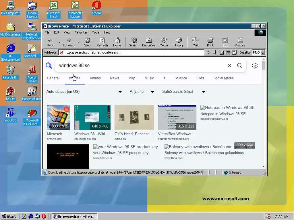294x220 pixels.
Task: Click the Forward arrow toolbar button
Action: 69,42
